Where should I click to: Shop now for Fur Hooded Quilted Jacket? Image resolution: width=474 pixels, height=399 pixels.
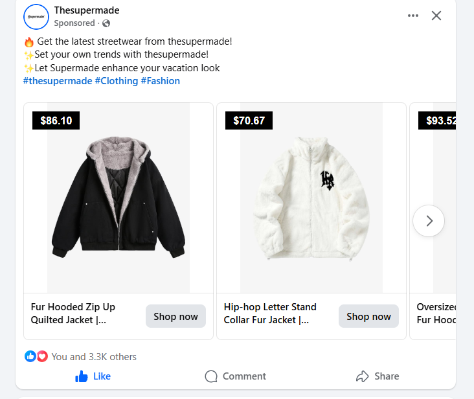point(175,317)
